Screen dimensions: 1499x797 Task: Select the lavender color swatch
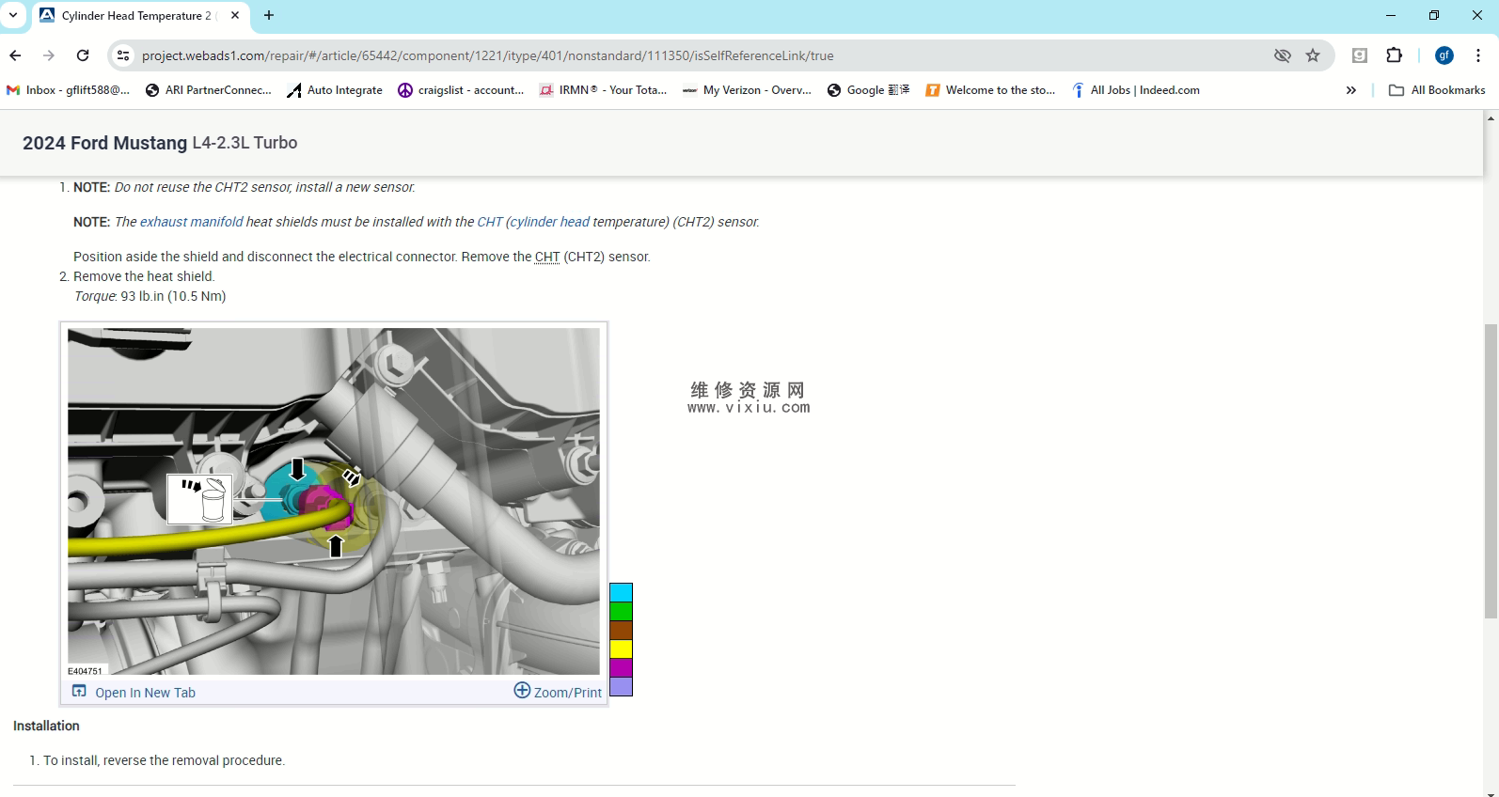coord(621,686)
